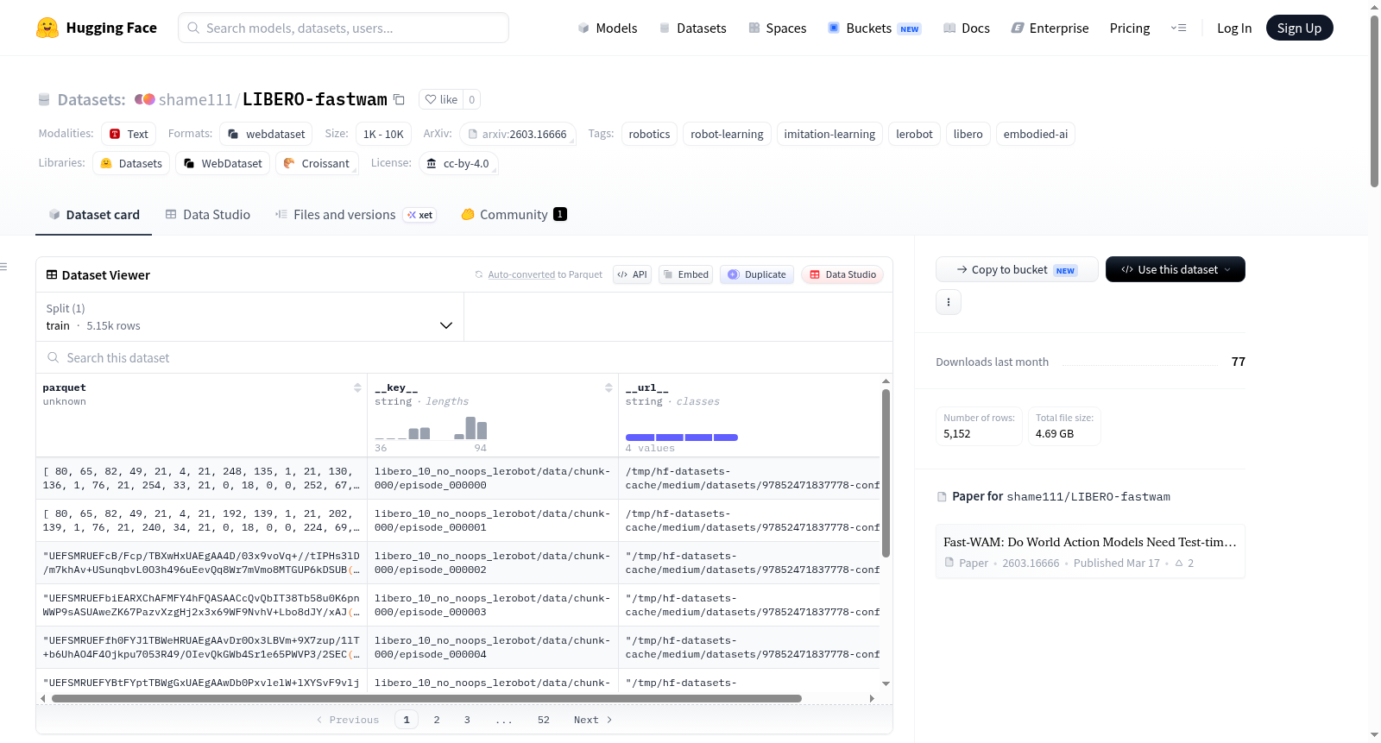Click Copy to bucket button

1017,269
